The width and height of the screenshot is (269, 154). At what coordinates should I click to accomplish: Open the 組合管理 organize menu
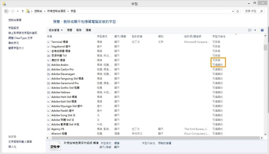(x=55, y=30)
